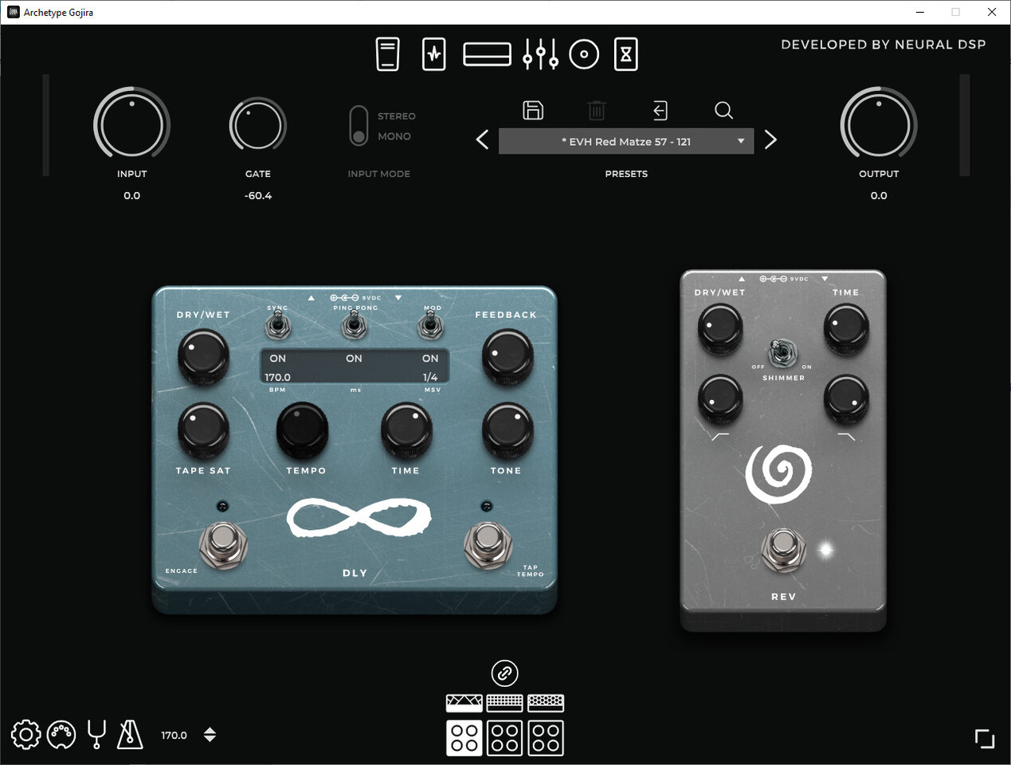
Task: Click the up arrow on DLY pedal top
Action: (x=312, y=298)
